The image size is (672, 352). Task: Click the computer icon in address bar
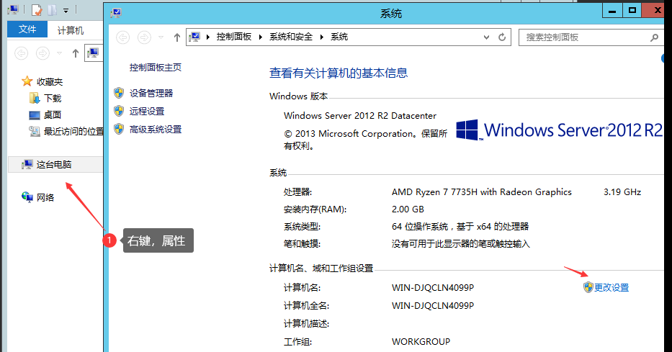195,37
